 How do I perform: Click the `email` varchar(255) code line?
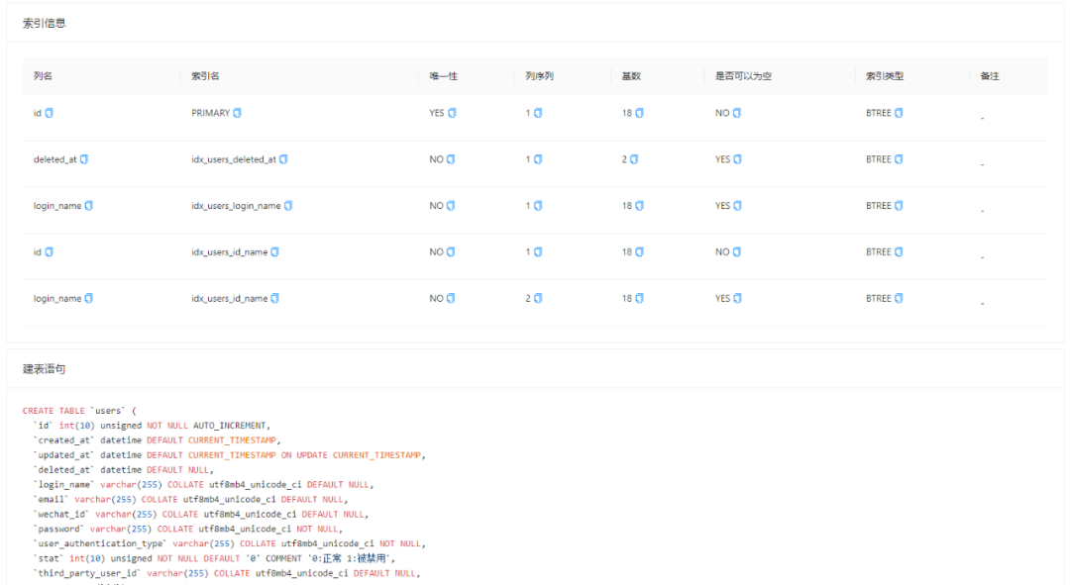coord(190,500)
